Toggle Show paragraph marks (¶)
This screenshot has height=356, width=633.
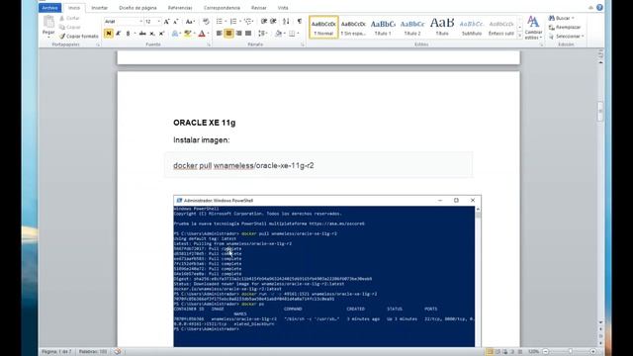tap(300, 22)
